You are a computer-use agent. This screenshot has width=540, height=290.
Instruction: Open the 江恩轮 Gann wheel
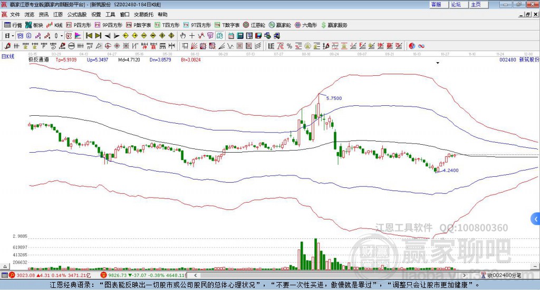tap(254, 25)
